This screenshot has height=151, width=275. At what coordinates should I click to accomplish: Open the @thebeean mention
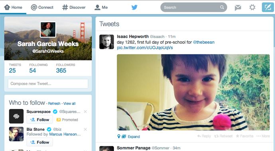[x=204, y=42]
